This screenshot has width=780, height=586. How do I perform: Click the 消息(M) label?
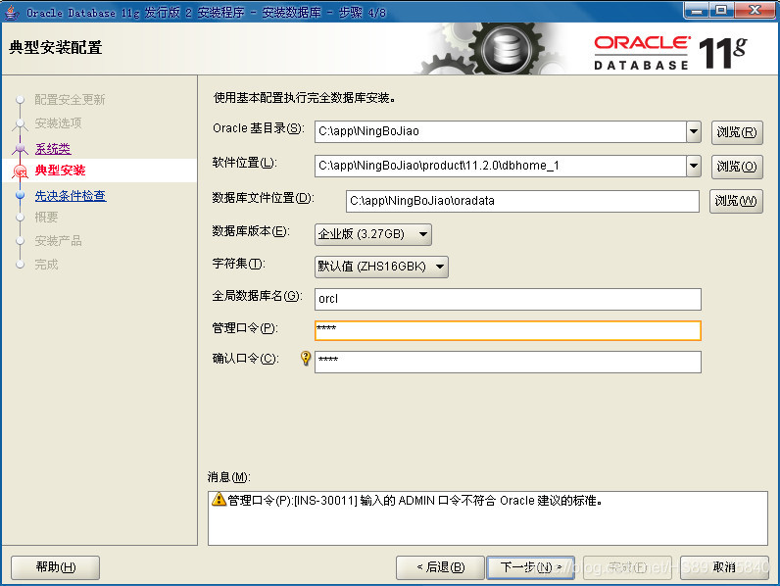coord(229,477)
